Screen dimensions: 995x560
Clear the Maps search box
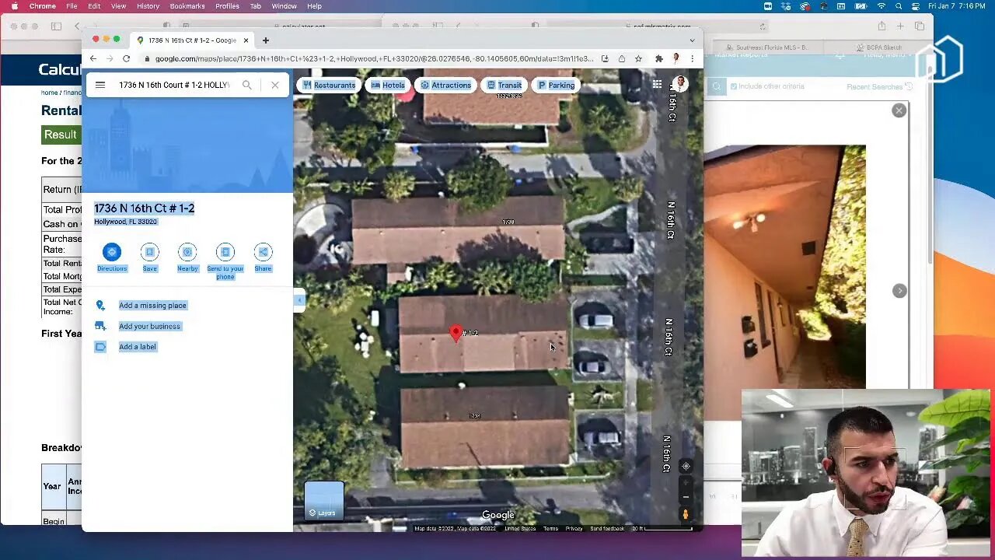click(274, 85)
